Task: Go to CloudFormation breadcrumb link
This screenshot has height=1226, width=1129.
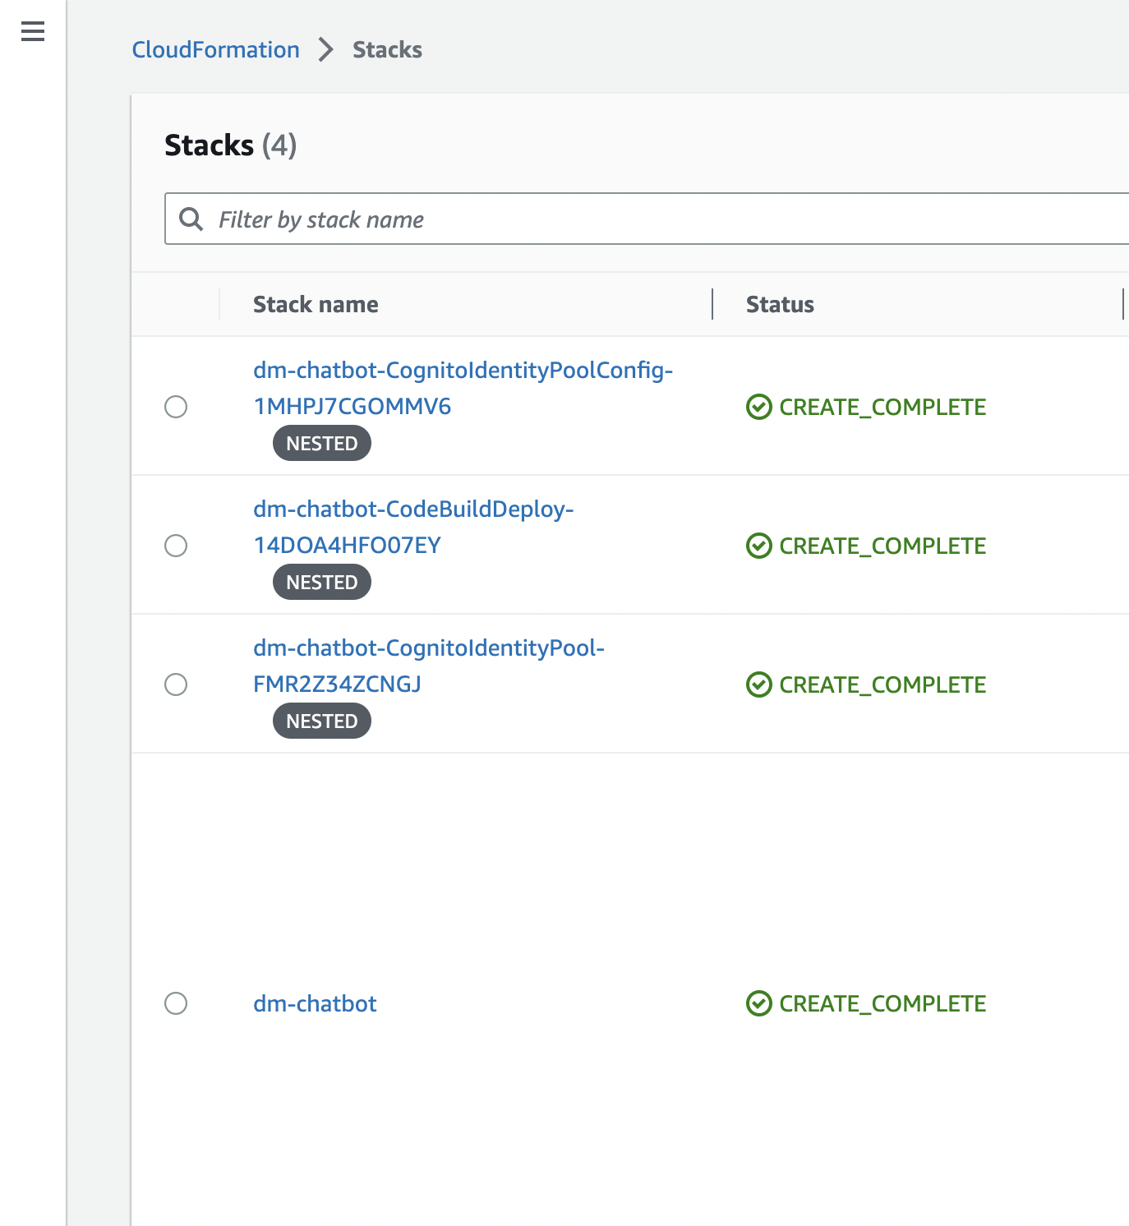Action: click(216, 49)
